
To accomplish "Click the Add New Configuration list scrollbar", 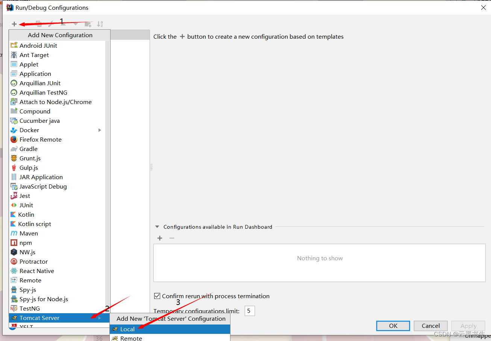I will (x=108, y=177).
